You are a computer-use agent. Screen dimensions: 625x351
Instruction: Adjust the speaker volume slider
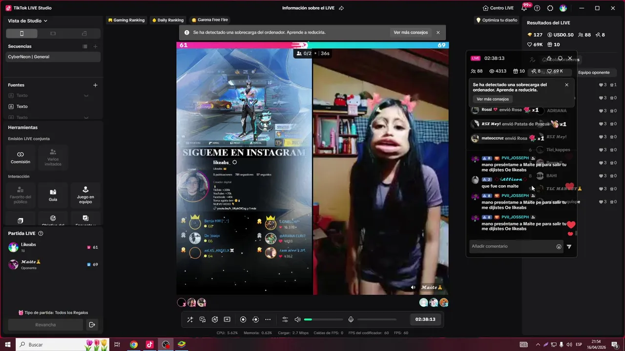pos(323,319)
